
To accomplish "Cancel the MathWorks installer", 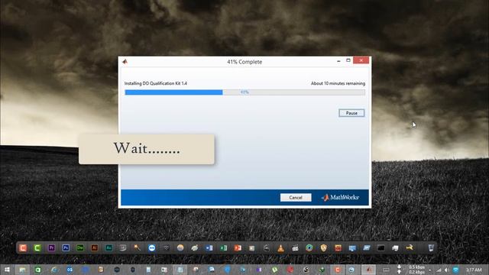I will coord(296,197).
